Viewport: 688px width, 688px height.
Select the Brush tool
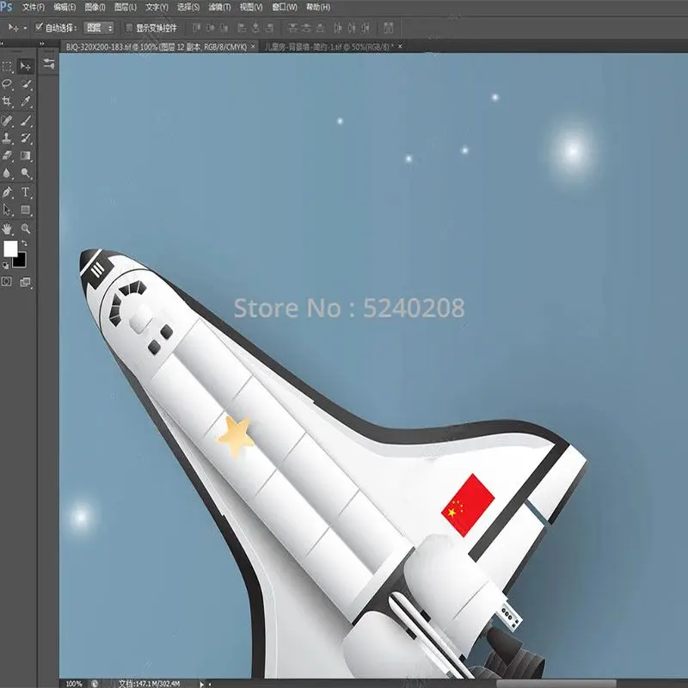(26, 120)
